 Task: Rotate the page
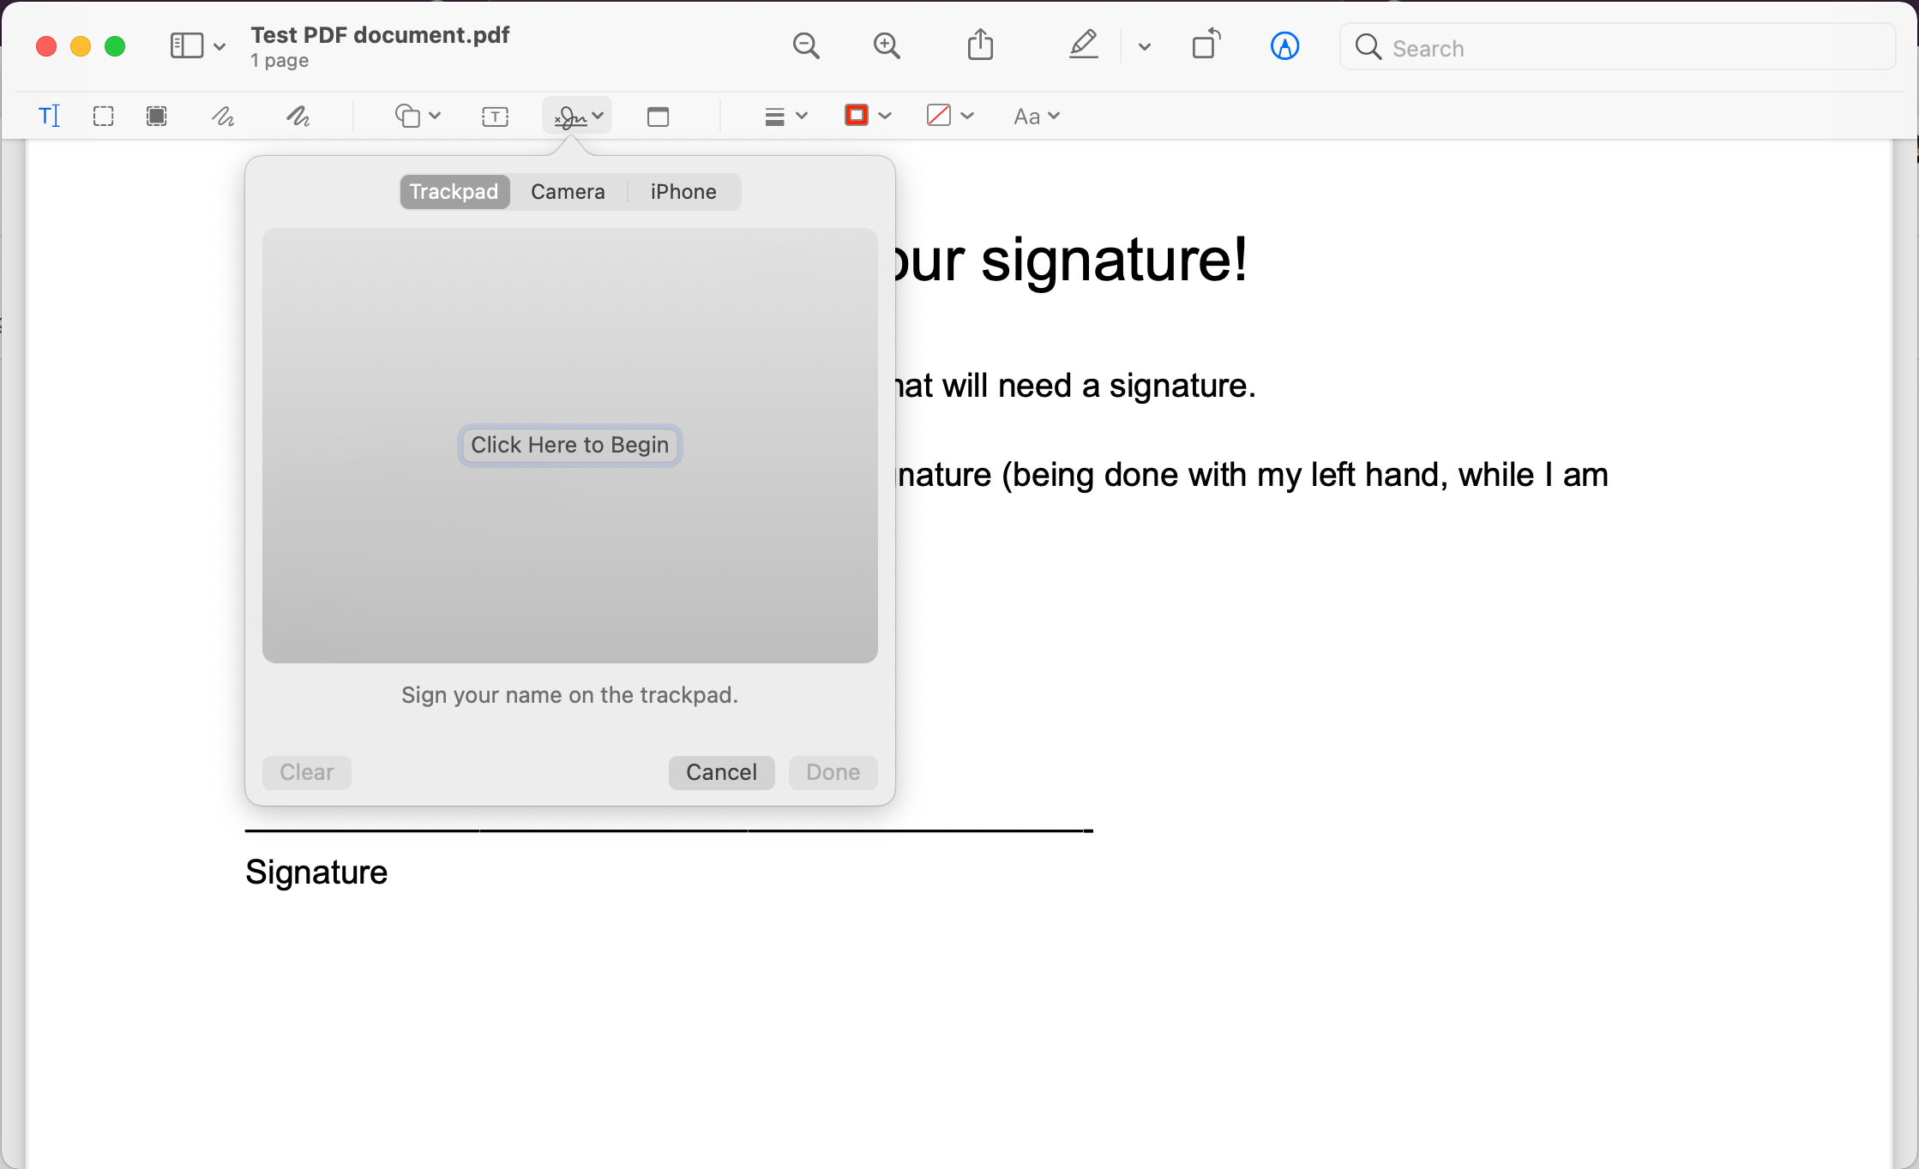pos(1206,45)
